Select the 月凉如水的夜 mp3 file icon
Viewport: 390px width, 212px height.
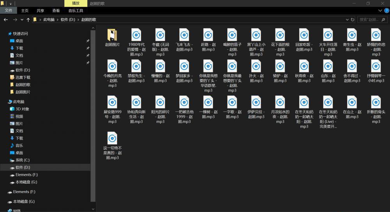(x=280, y=102)
